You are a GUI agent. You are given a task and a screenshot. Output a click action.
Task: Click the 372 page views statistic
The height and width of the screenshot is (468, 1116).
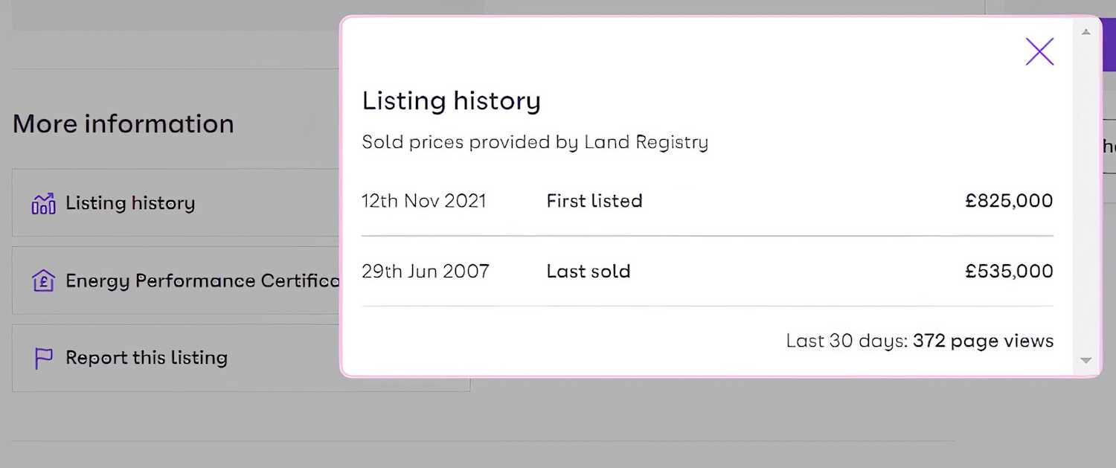point(983,341)
